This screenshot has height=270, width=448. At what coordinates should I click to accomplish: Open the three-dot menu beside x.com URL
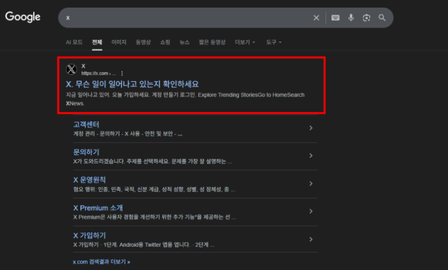[x=122, y=73]
